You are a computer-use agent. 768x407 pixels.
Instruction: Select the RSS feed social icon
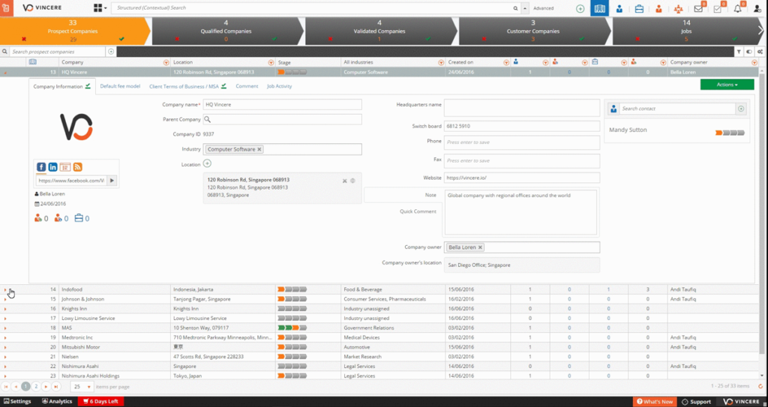[77, 167]
